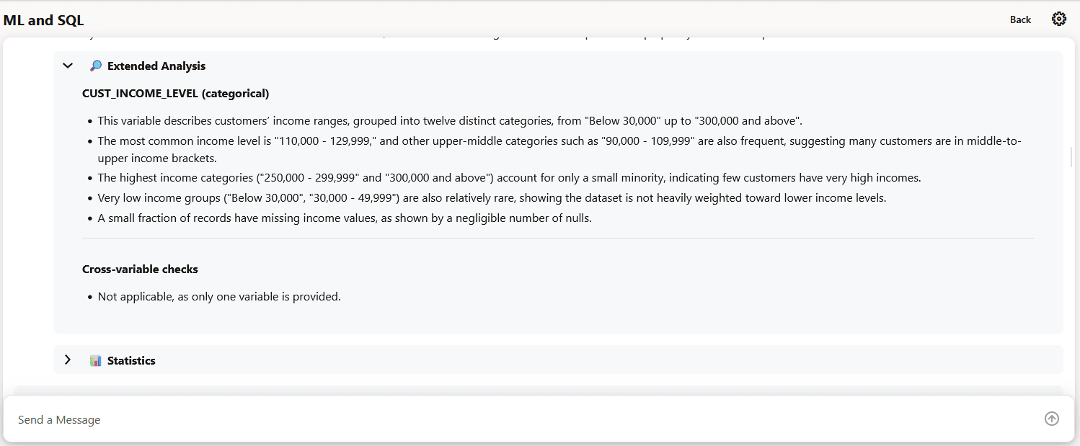Click the bullet about very low income groups
Image resolution: width=1080 pixels, height=446 pixels.
click(492, 197)
